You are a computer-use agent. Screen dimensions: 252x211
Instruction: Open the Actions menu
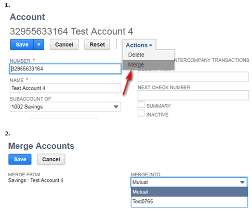[139, 45]
